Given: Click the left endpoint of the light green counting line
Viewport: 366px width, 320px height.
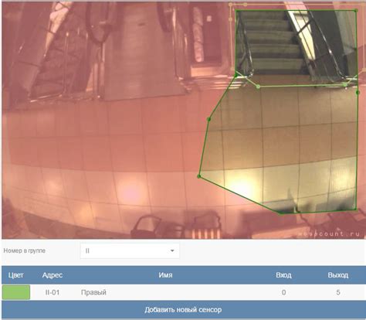Looking at the screenshot, I should [x=258, y=87].
